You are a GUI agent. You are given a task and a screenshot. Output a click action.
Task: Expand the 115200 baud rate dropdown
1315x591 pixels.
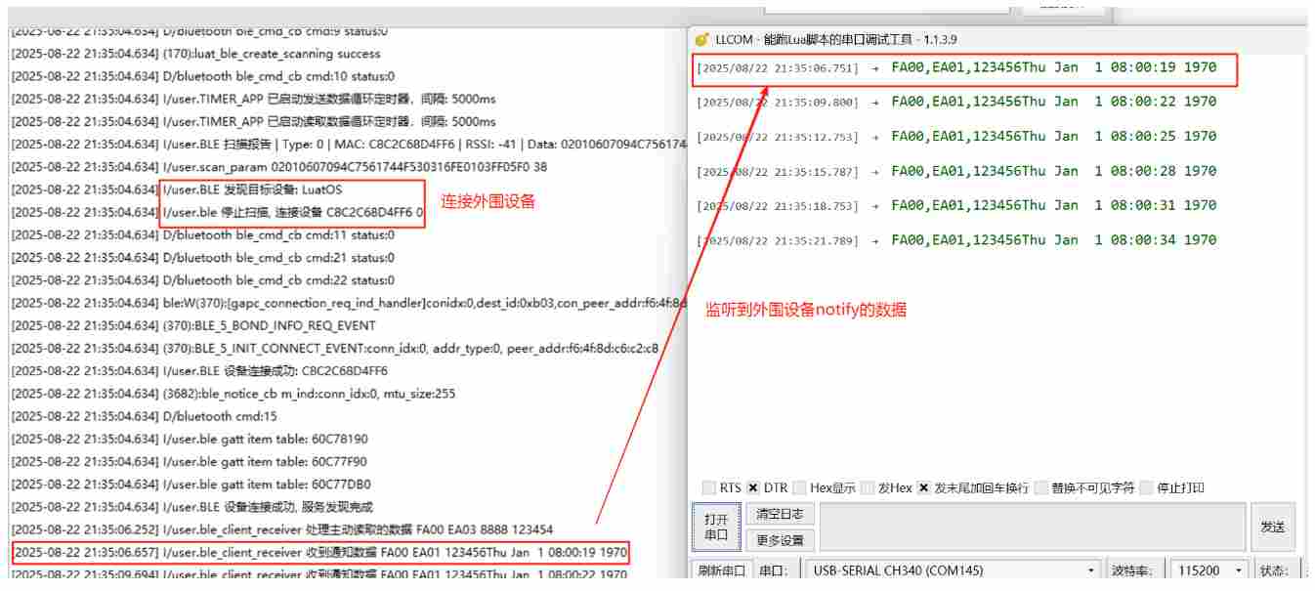click(x=1209, y=570)
